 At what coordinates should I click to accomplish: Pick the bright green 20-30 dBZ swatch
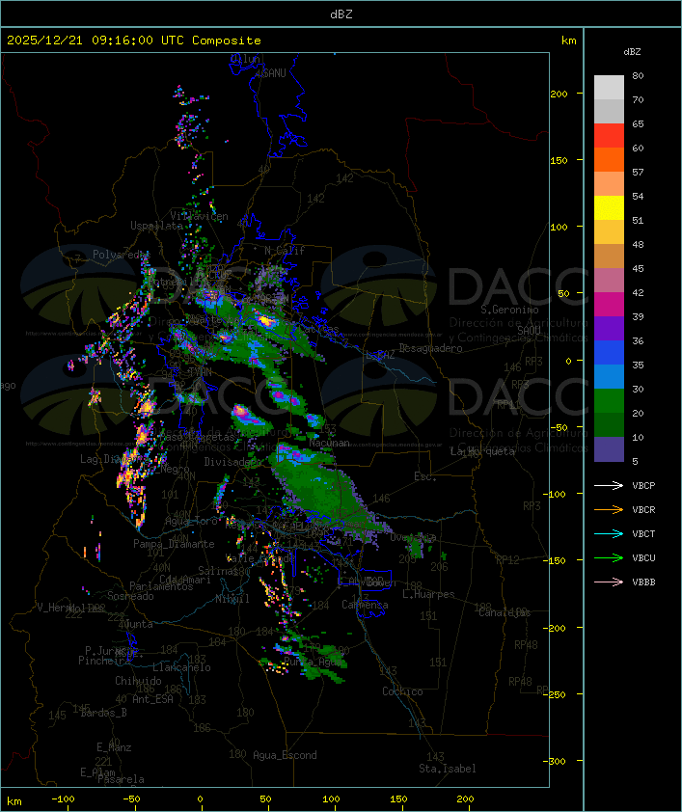[609, 401]
